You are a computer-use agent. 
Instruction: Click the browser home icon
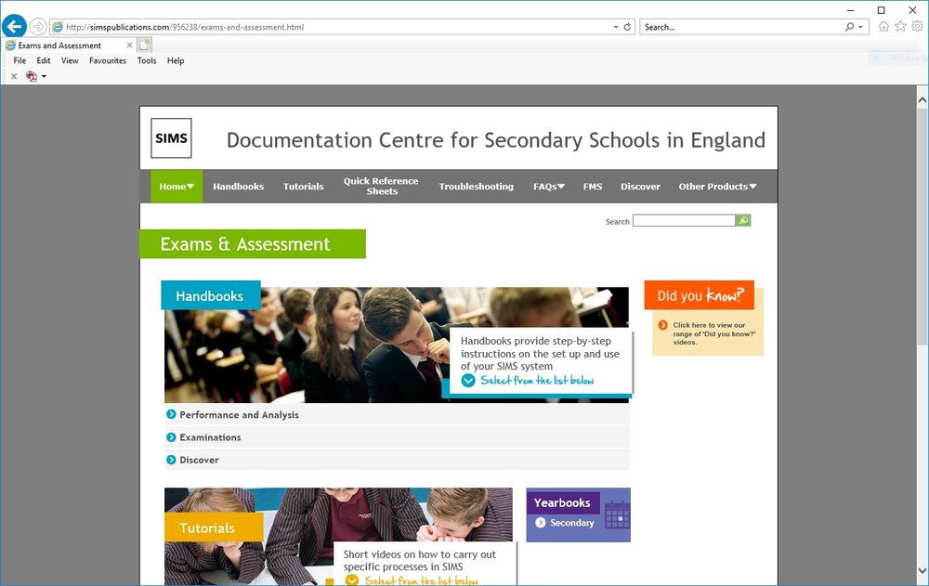883,26
